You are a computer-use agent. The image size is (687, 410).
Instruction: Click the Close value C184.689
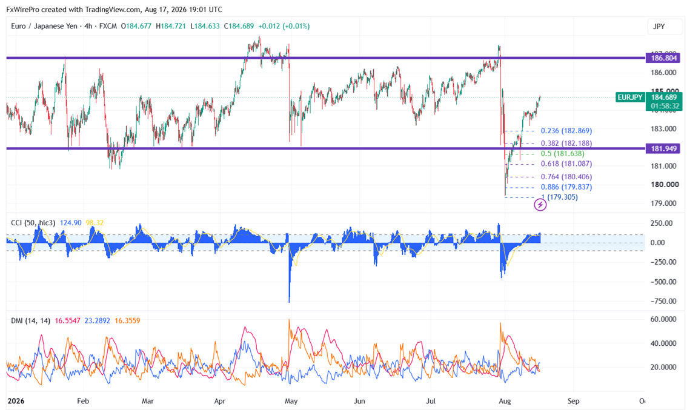click(239, 26)
